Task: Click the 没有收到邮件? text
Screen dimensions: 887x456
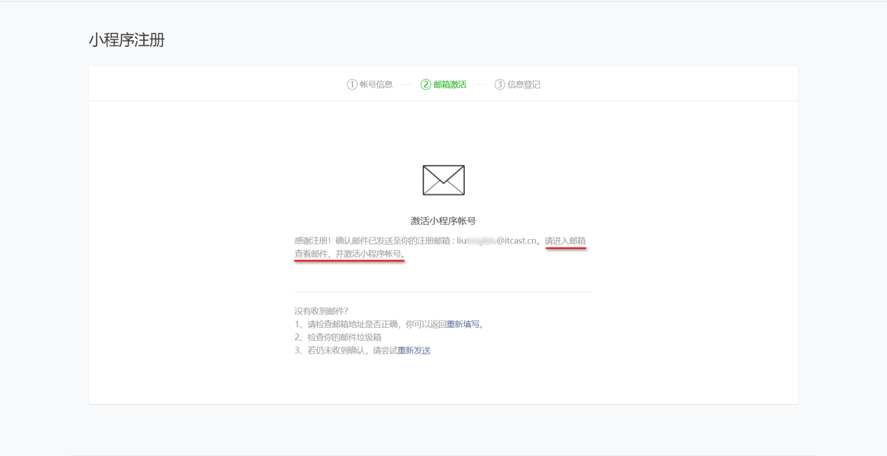Action: pyautogui.click(x=321, y=311)
